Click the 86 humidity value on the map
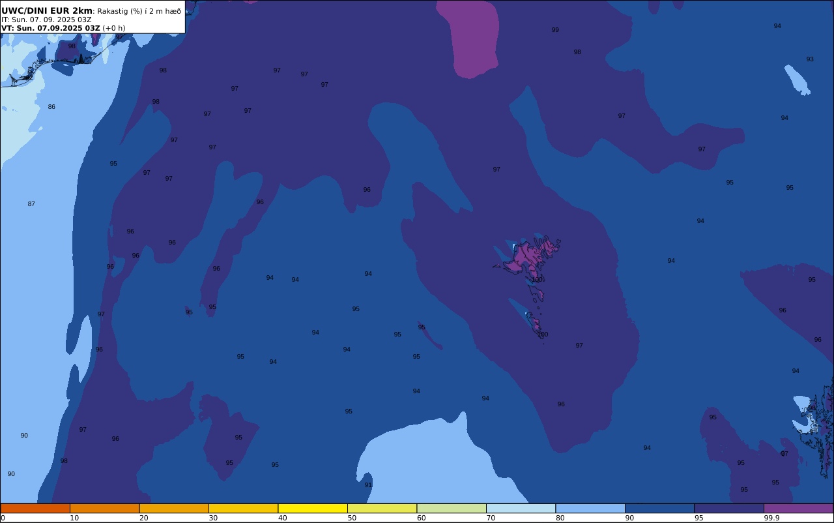Viewport: 834px width, 523px height. (x=51, y=107)
